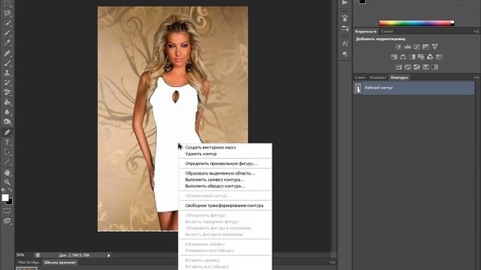Add an Invert adjustment
Screen dimensions: 481x270
point(398,67)
